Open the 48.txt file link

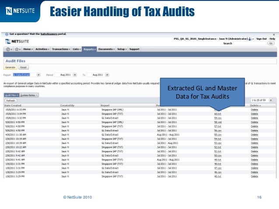click(218, 164)
